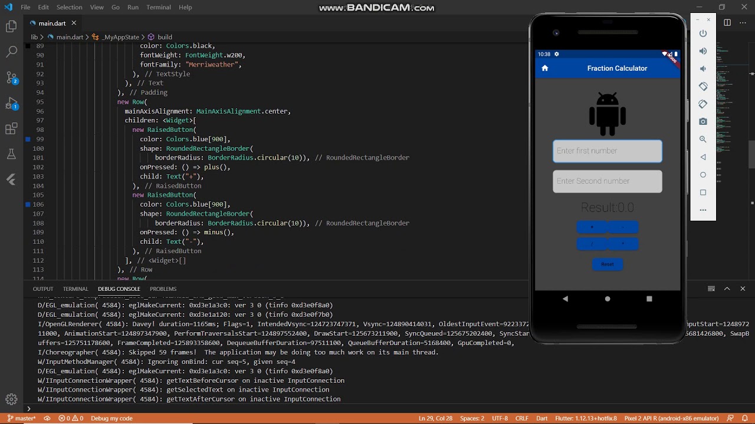Focus the Enter Second number field
755x424 pixels.
tap(608, 181)
